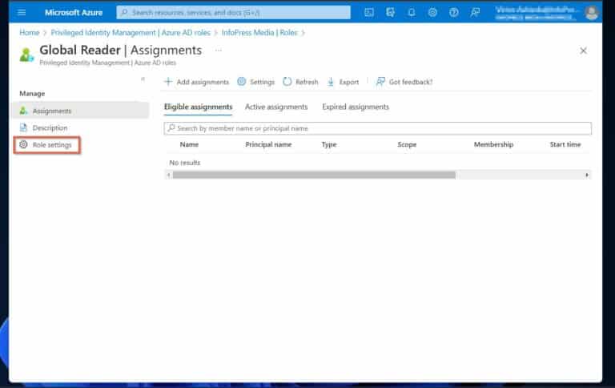Refresh the assignments list
This screenshot has width=615, height=388.
[x=300, y=82]
